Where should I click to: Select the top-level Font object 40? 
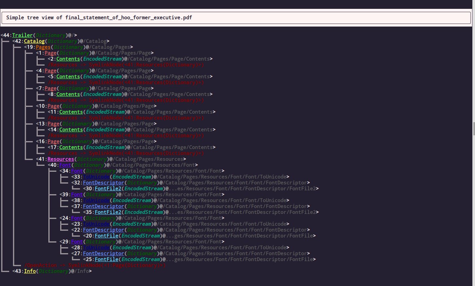65,165
